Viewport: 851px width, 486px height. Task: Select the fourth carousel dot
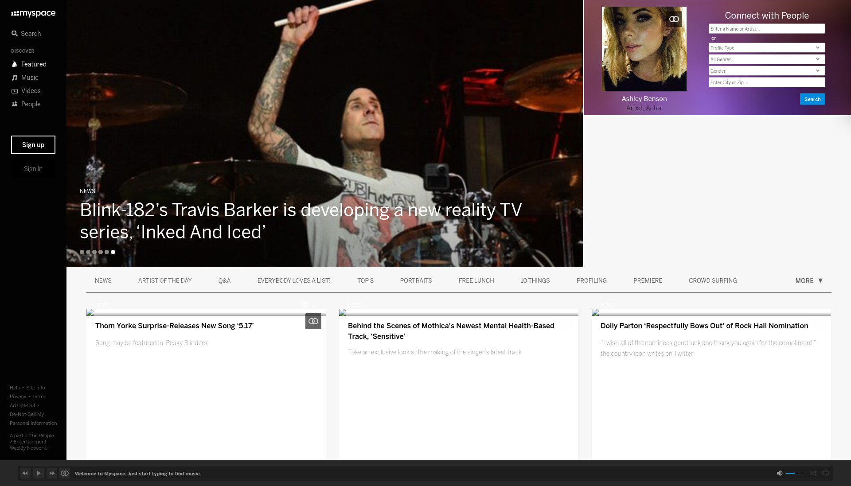pyautogui.click(x=101, y=252)
